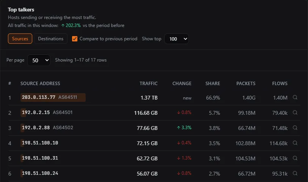Drill into 198.51.100.10 via magnifier icon
Screen dimensions: 308x182
tap(295, 143)
